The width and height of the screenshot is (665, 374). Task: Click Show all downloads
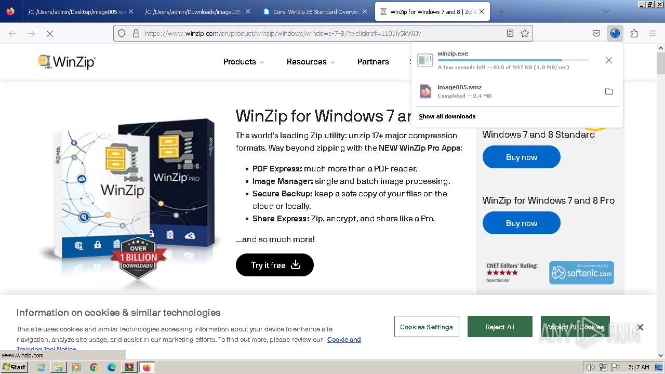pos(447,116)
